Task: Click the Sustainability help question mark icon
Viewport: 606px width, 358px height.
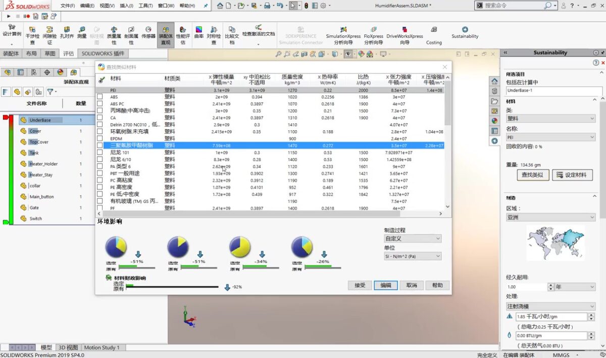Action: point(596,63)
